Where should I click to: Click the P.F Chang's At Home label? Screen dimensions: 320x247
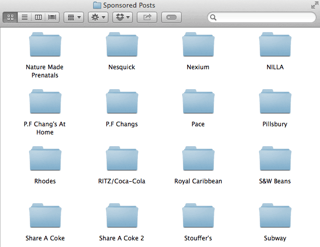[45, 128]
